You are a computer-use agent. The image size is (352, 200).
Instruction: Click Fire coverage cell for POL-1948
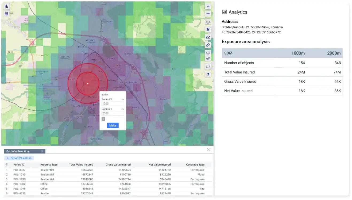point(202,189)
